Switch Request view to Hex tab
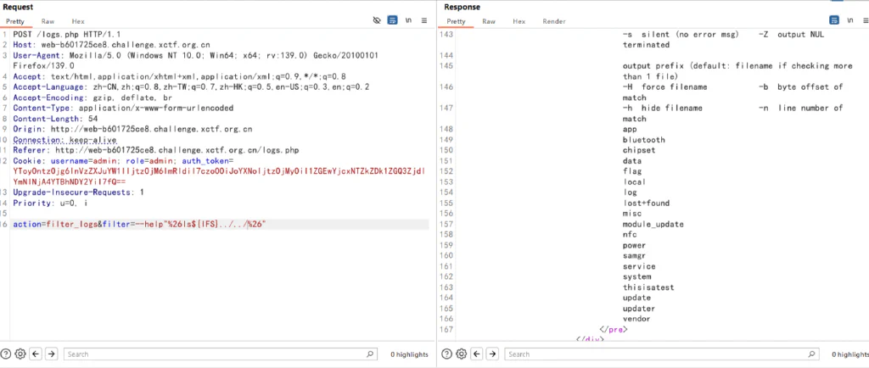This screenshot has width=869, height=368. tap(78, 21)
